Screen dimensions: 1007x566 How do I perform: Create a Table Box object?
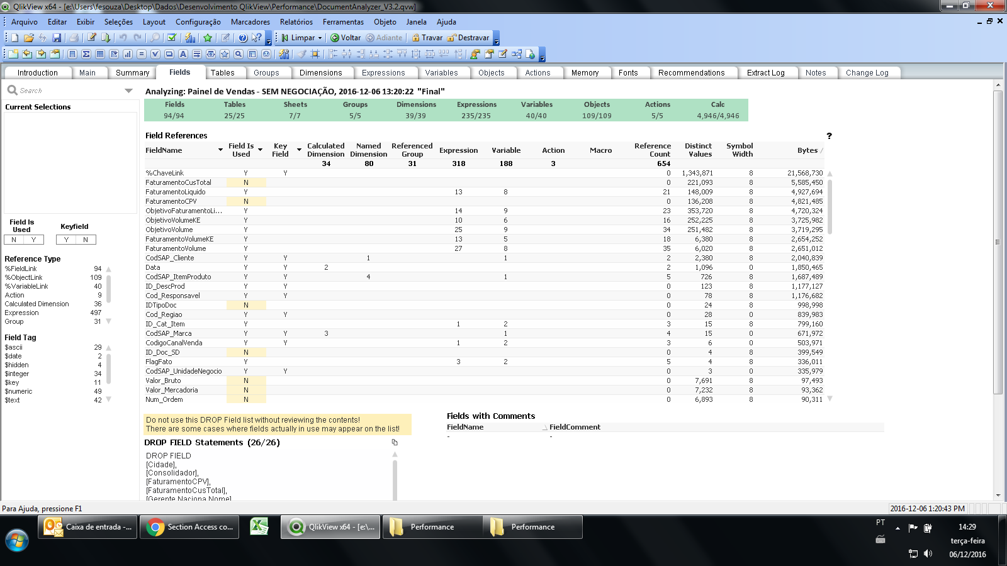tap(100, 54)
